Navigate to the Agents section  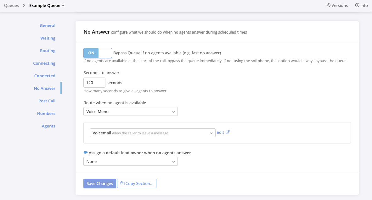pos(48,126)
